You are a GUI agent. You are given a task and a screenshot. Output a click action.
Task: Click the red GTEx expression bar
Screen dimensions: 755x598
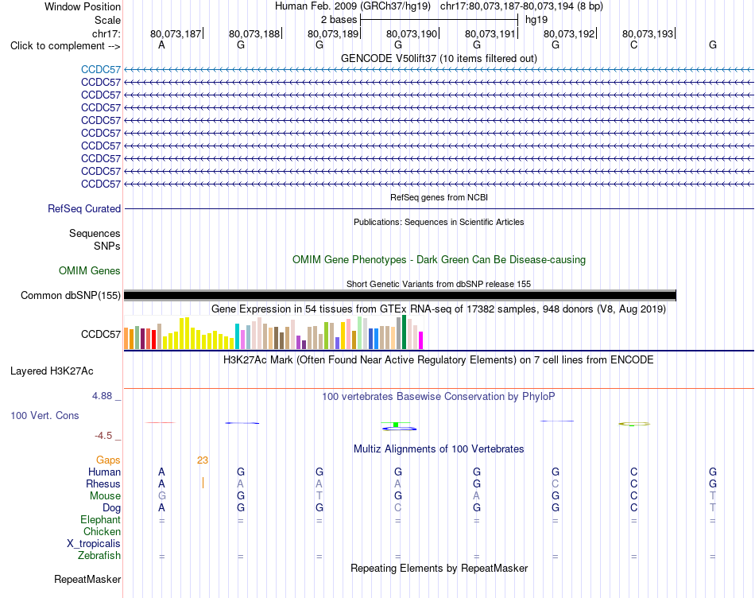[x=153, y=340]
